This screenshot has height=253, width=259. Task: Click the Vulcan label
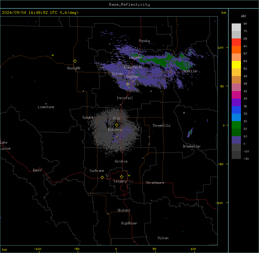coord(163,238)
